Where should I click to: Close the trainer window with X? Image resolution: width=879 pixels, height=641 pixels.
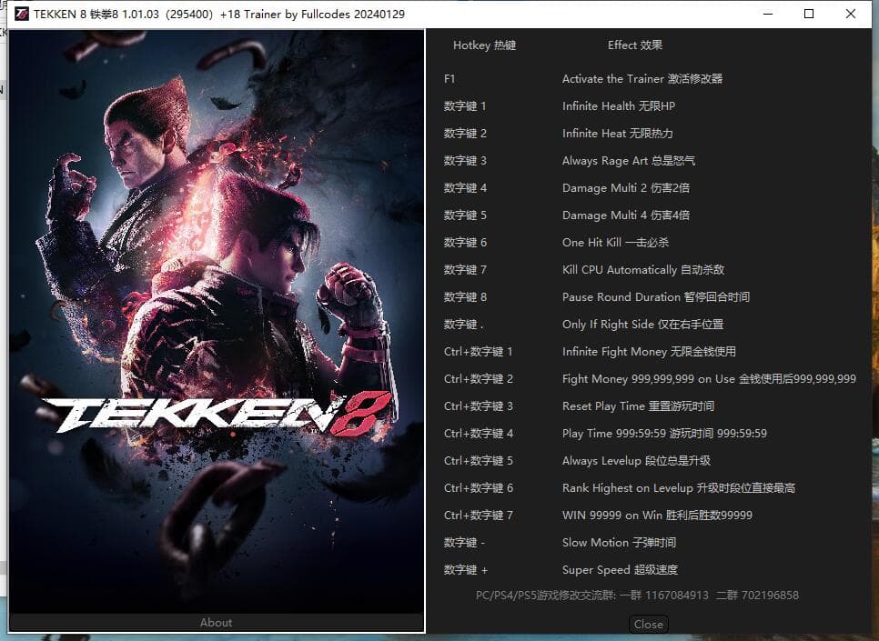point(851,14)
